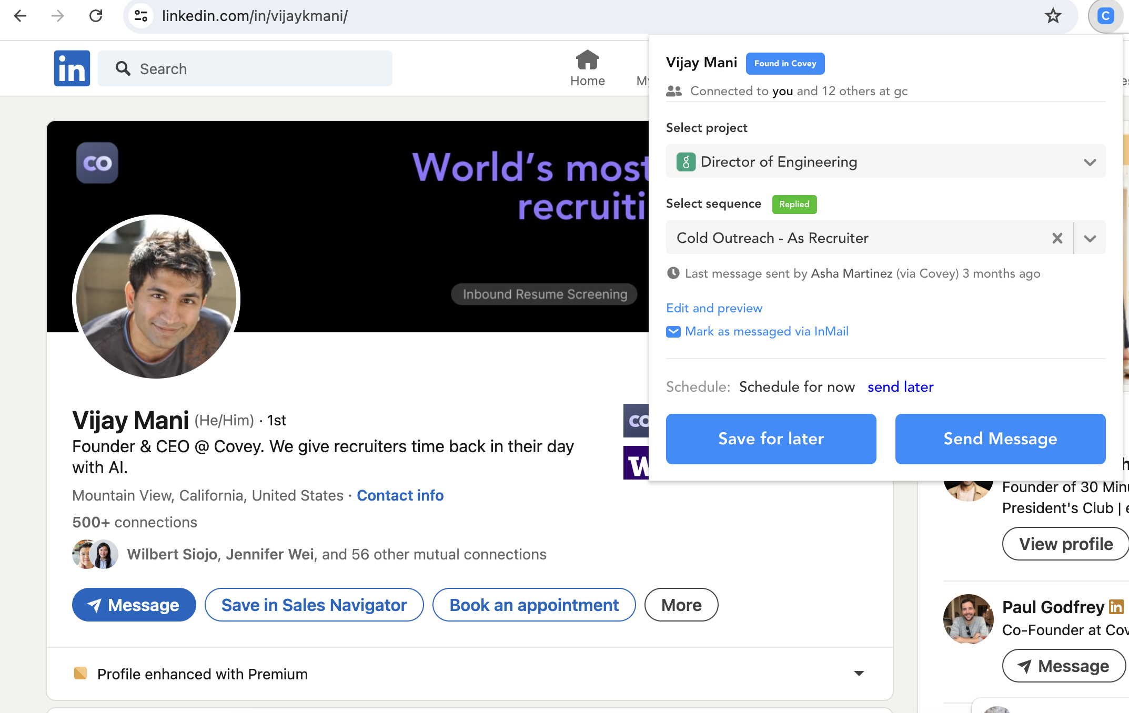
Task: Bookmark page with the star icon
Action: pyautogui.click(x=1053, y=16)
